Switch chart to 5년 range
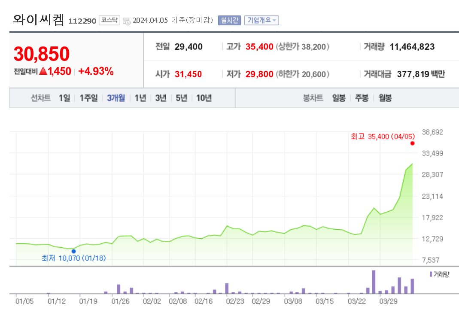459x313 pixels. tap(181, 98)
